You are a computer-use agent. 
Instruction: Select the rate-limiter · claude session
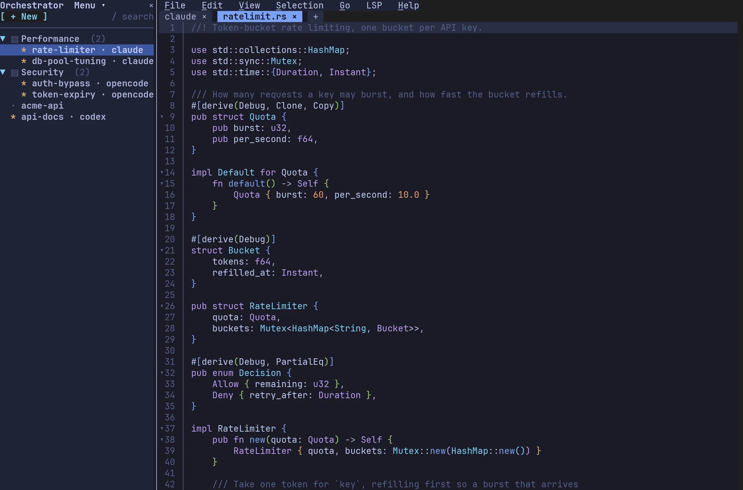(x=77, y=50)
